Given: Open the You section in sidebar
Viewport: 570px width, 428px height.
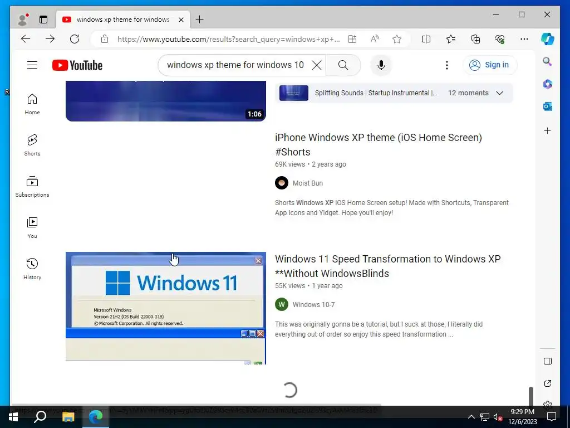Looking at the screenshot, I should click(32, 227).
